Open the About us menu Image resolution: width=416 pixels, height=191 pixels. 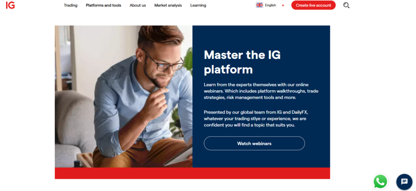(138, 5)
